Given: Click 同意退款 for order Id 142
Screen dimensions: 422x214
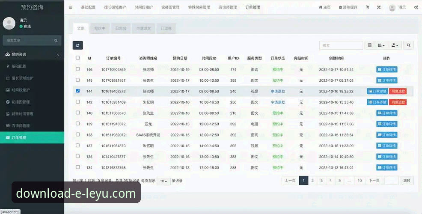Looking at the screenshot, I should (x=398, y=102).
